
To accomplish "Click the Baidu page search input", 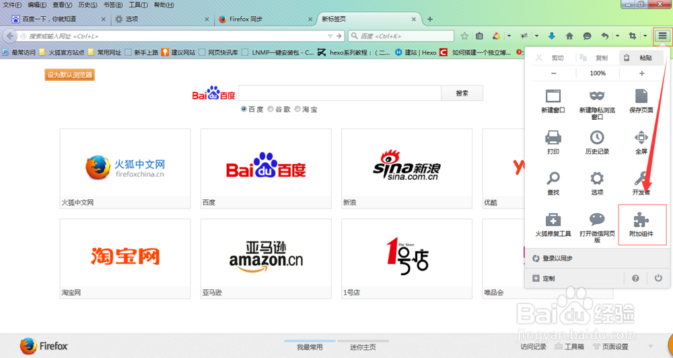I will (339, 93).
